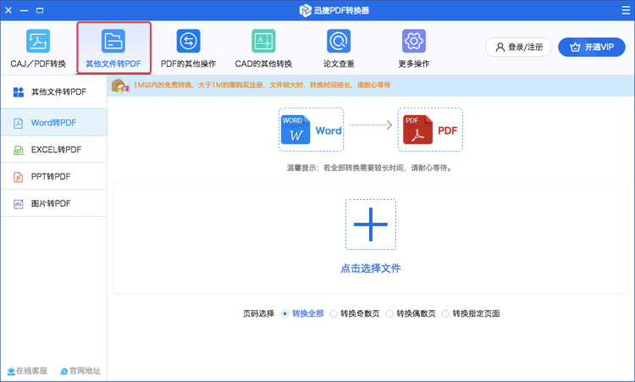
Task: Click the 登录/注册 button
Action: [x=519, y=47]
